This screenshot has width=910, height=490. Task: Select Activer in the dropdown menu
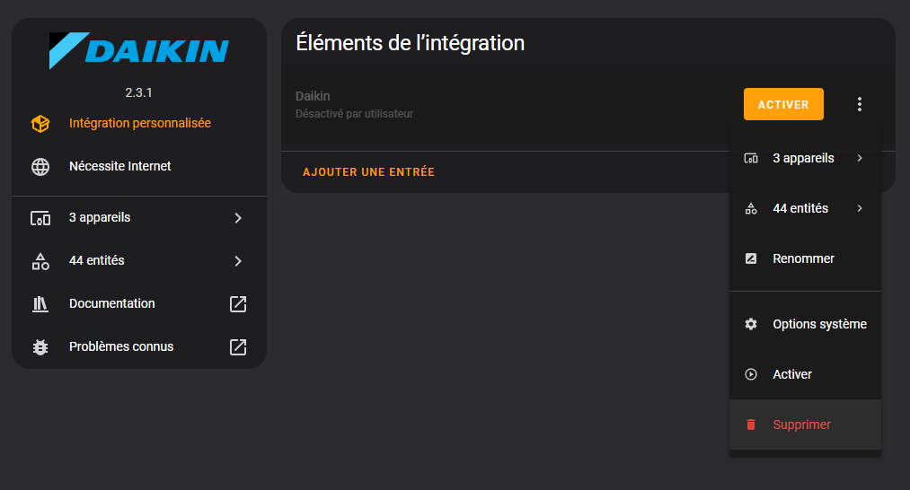click(x=805, y=374)
